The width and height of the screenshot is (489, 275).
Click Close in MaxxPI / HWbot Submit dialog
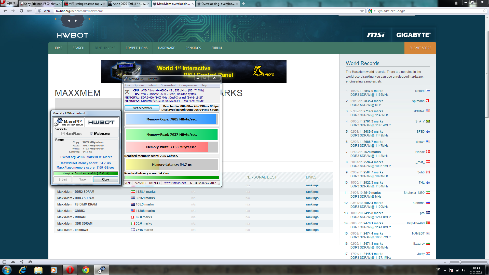point(105,180)
